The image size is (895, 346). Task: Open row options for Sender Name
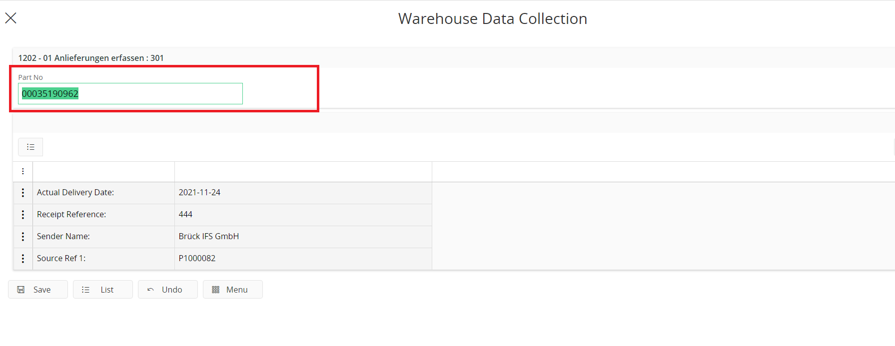[23, 237]
